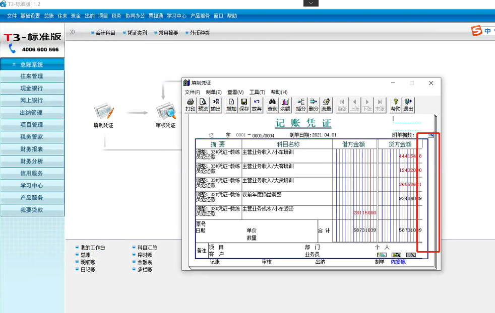Expand the shortcut bar chevrons
Screen dimensions: 495x313
tap(73, 32)
